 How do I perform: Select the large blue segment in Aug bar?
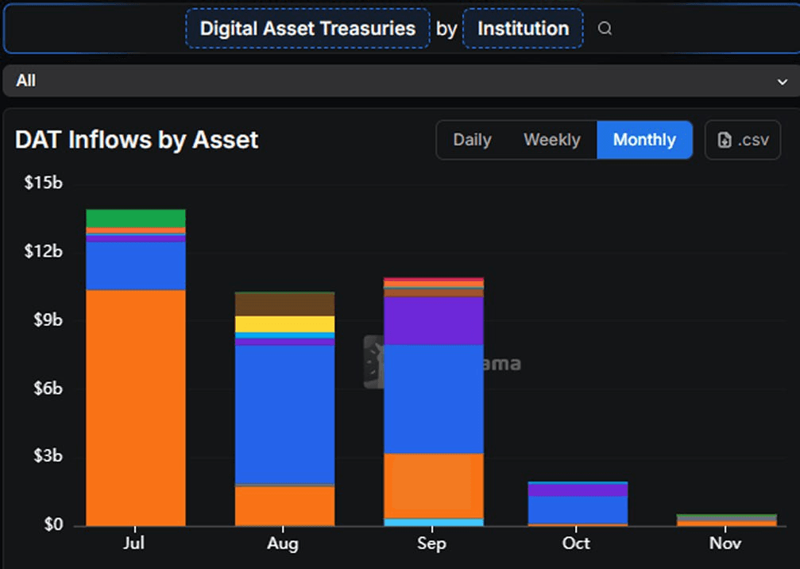tap(284, 413)
